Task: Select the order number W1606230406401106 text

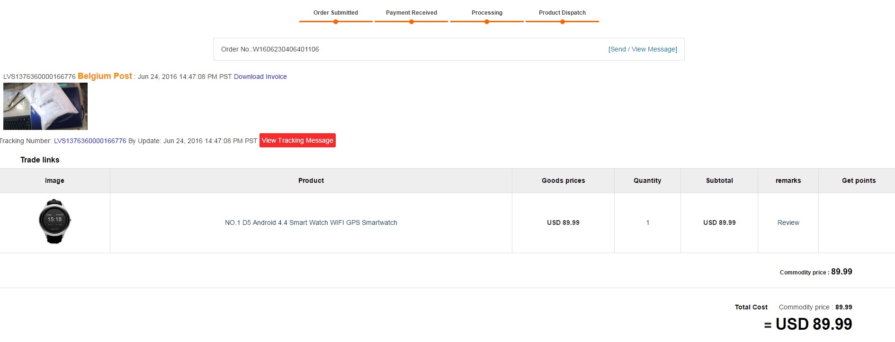Action: [x=286, y=49]
